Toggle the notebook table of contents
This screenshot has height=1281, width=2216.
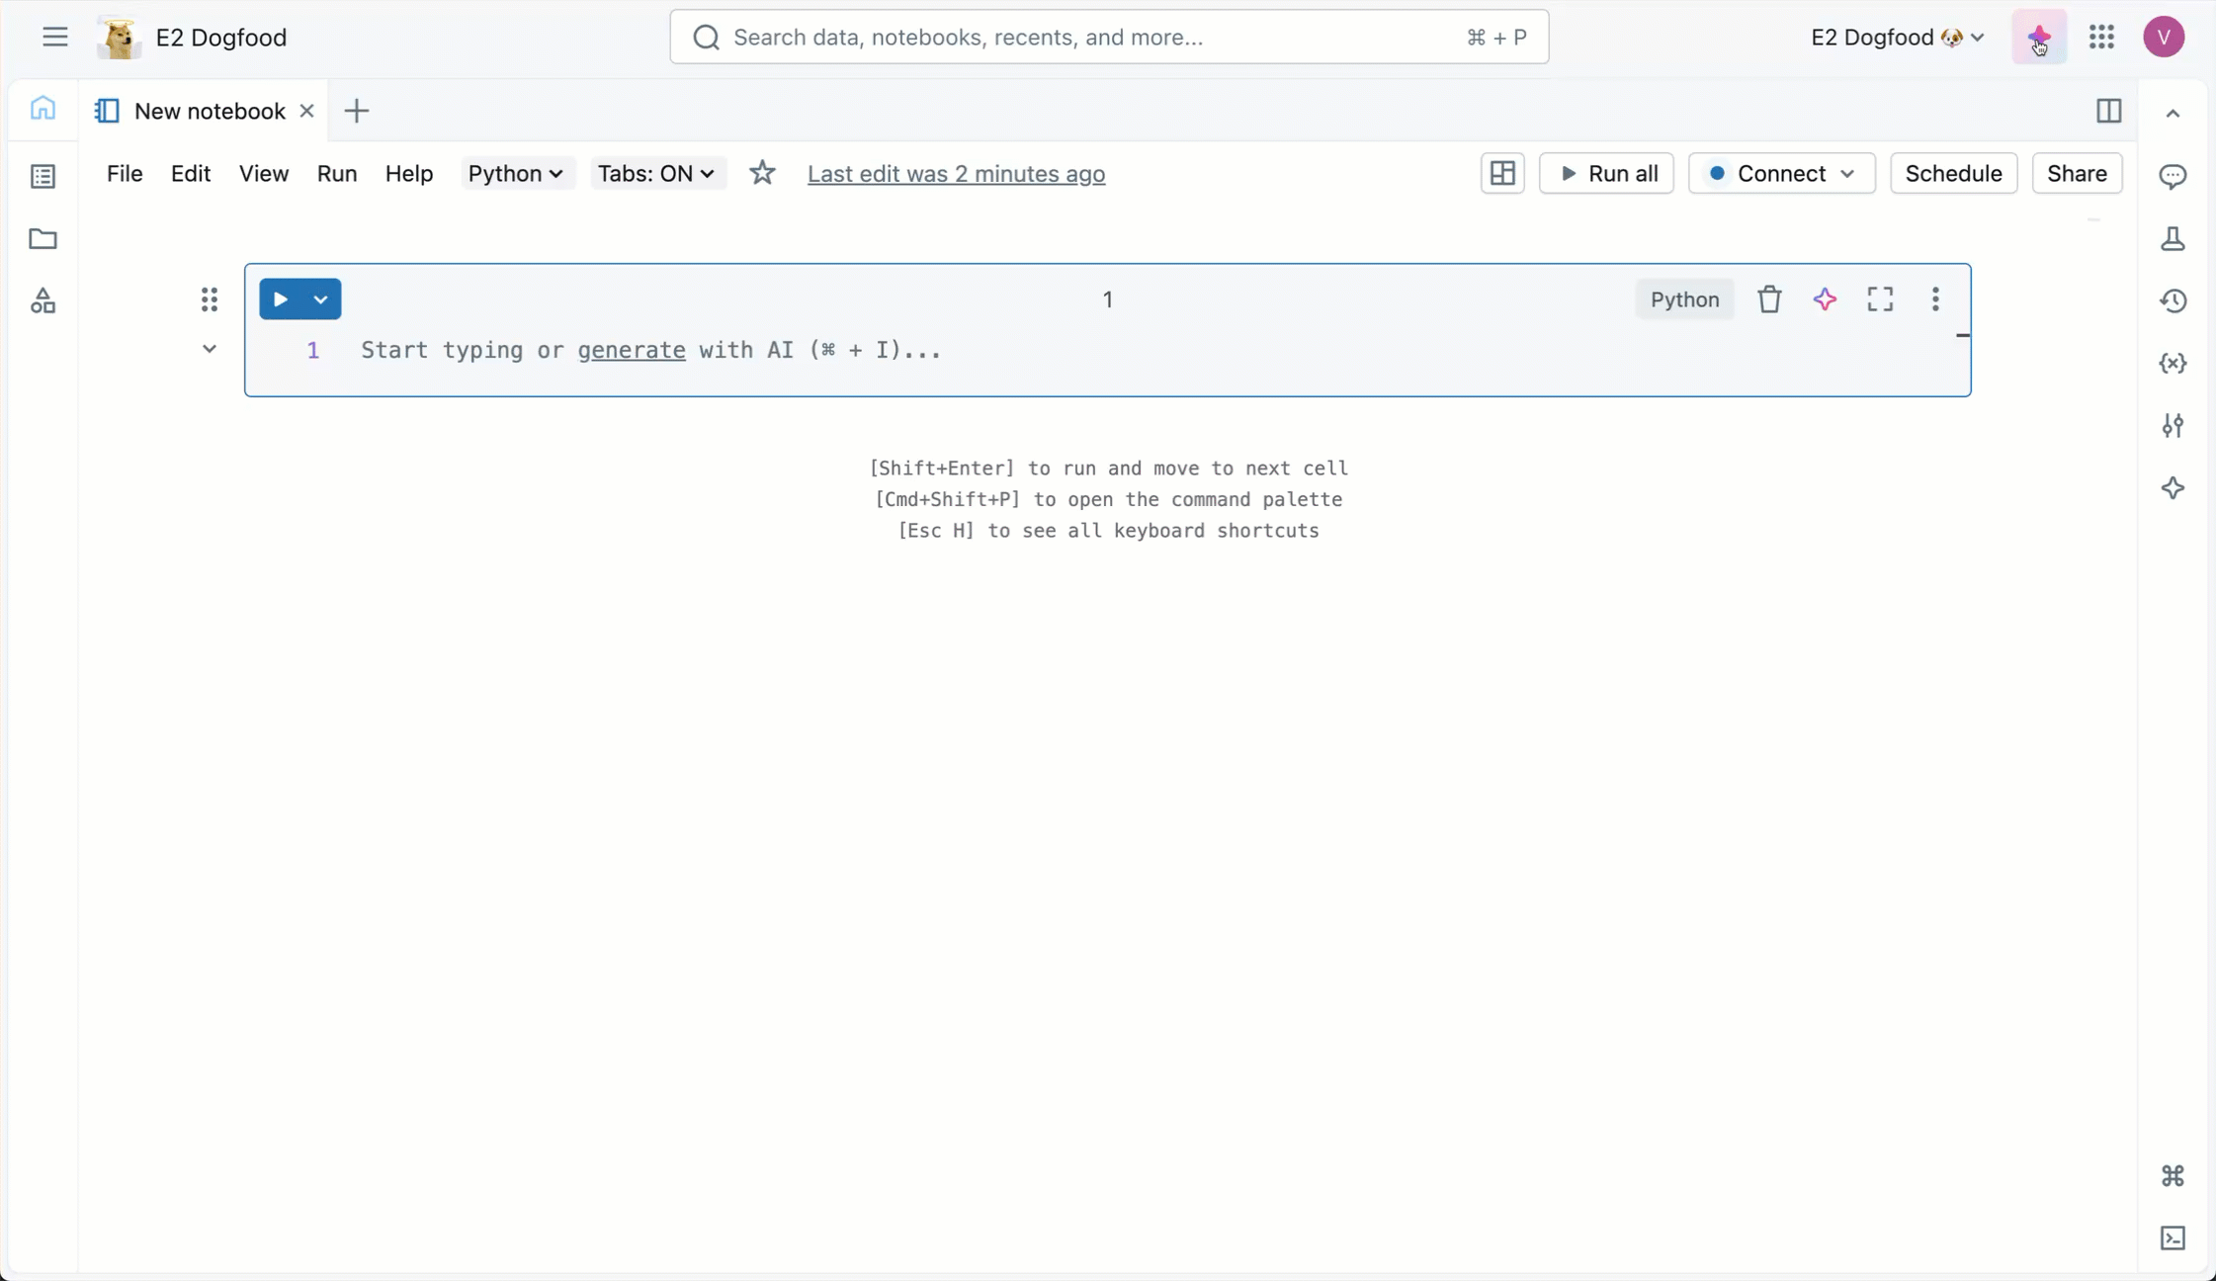coord(43,176)
